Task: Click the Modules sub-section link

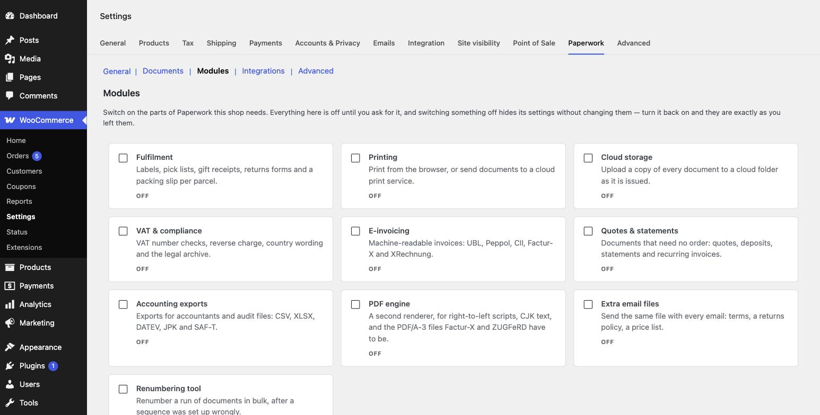Action: tap(213, 71)
